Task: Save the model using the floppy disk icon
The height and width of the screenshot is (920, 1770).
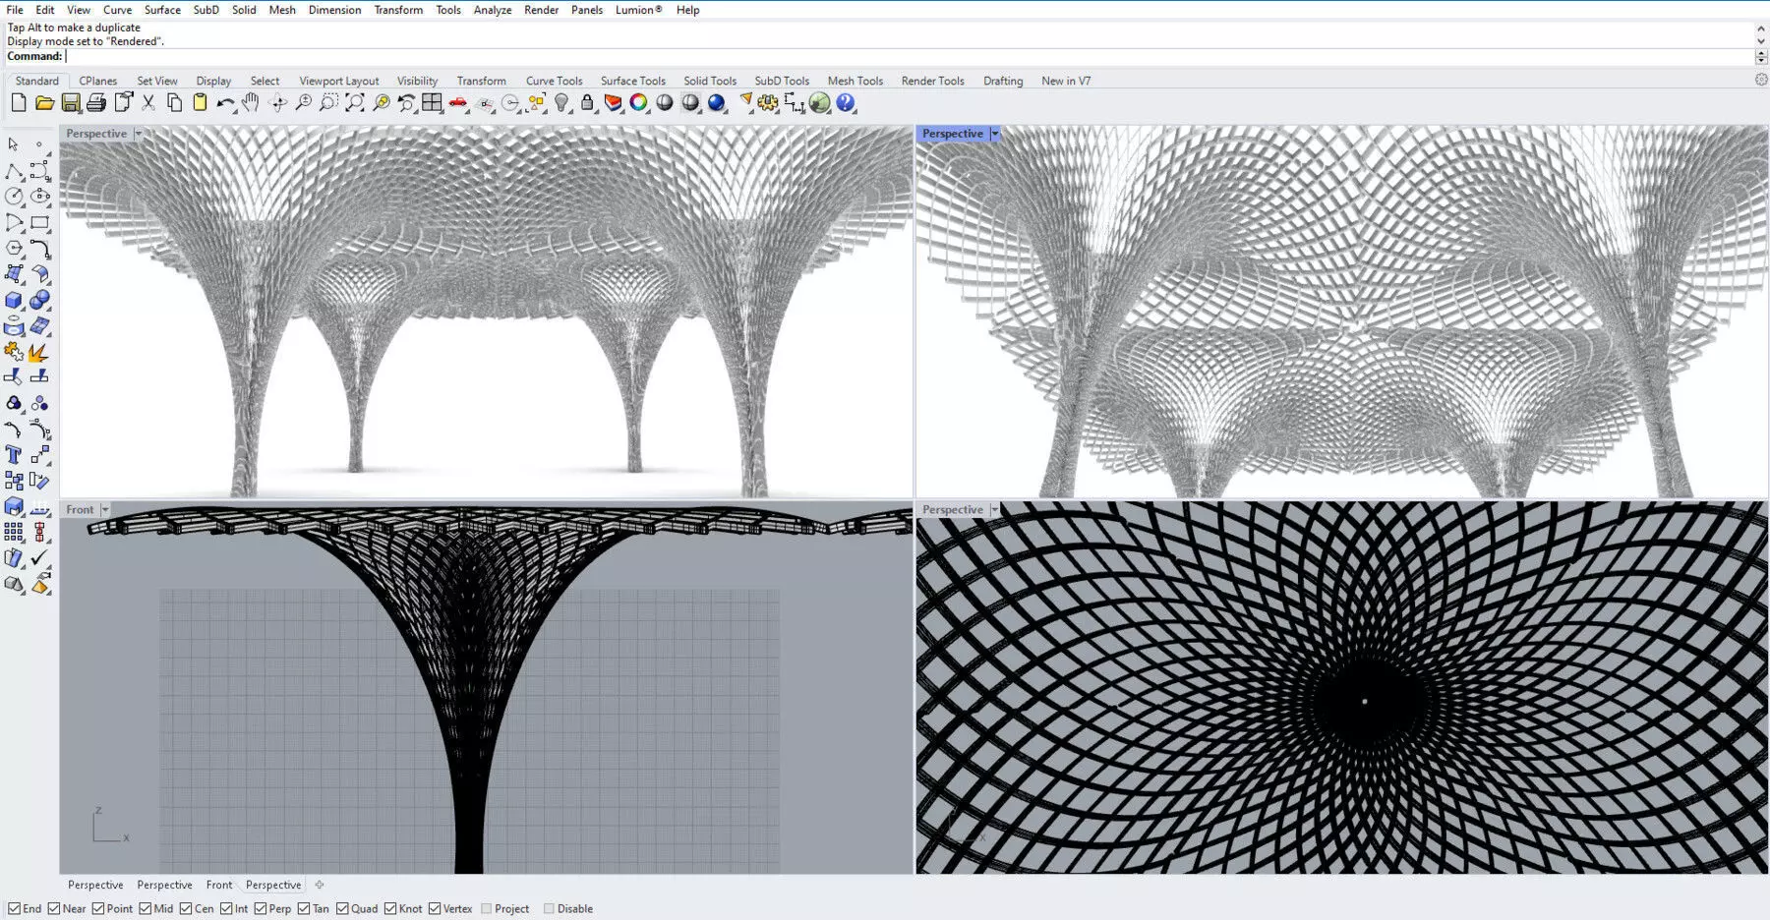Action: pyautogui.click(x=71, y=103)
